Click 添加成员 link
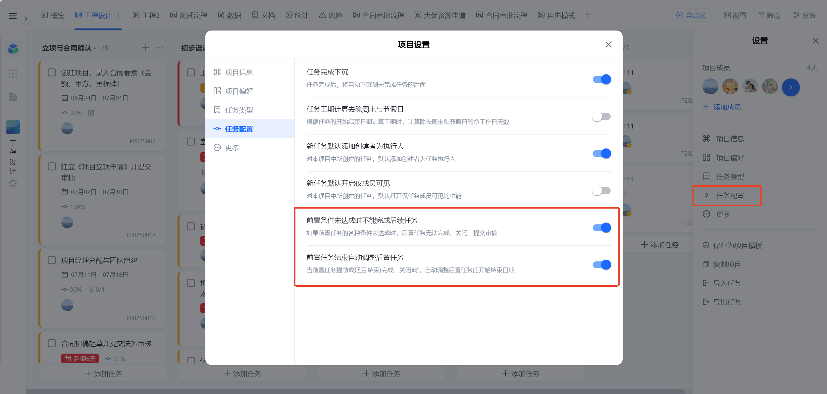This screenshot has width=827, height=394. click(722, 107)
